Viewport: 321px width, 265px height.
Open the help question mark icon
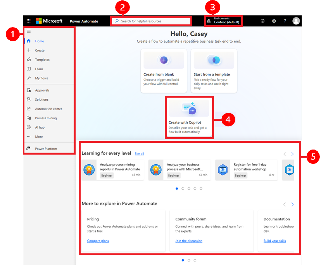[x=285, y=21]
